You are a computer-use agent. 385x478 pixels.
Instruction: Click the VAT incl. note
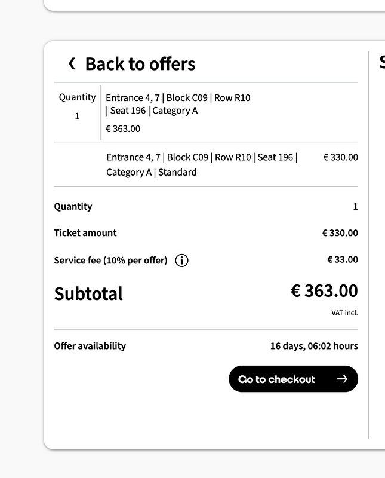(x=344, y=312)
